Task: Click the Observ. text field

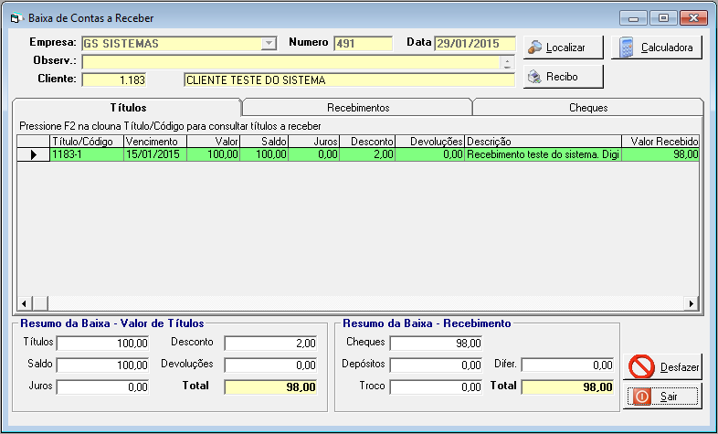Action: point(290,62)
